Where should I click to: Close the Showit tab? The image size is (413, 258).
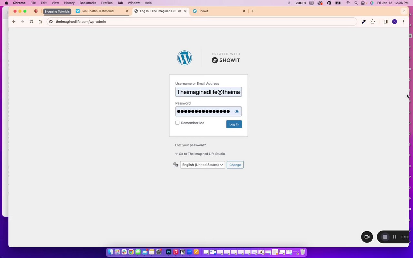(244, 11)
